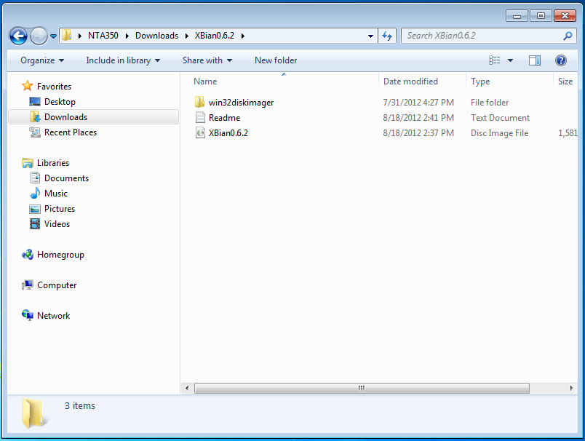
Task: Open the Videos library
Action: [x=57, y=224]
